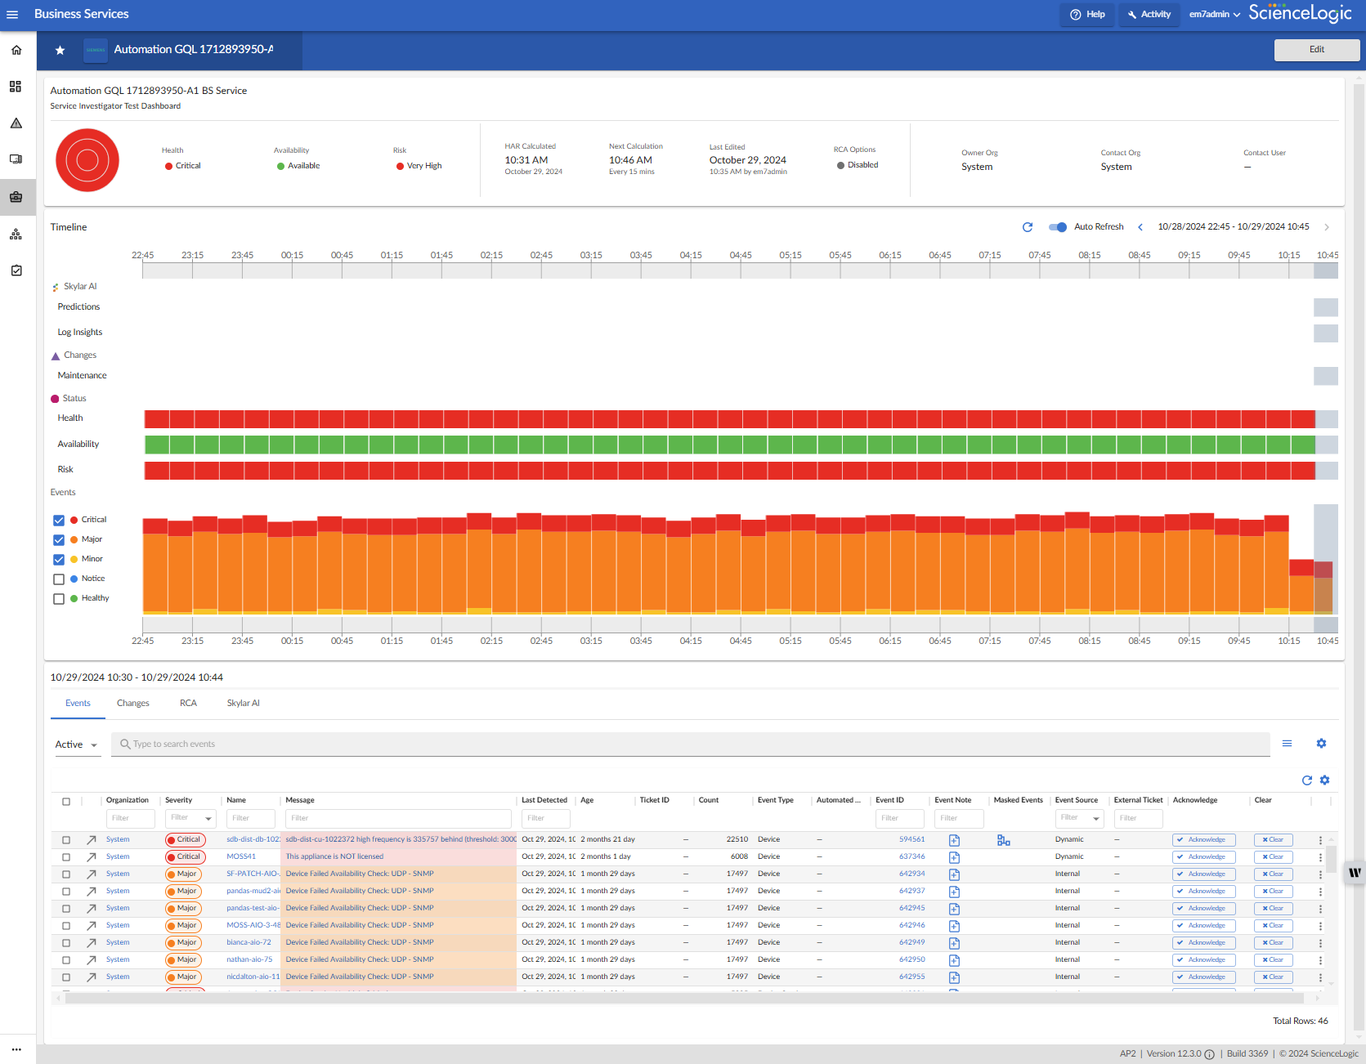Switch to the RCA tab
Screen dimensions: 1366x1064
[188, 704]
